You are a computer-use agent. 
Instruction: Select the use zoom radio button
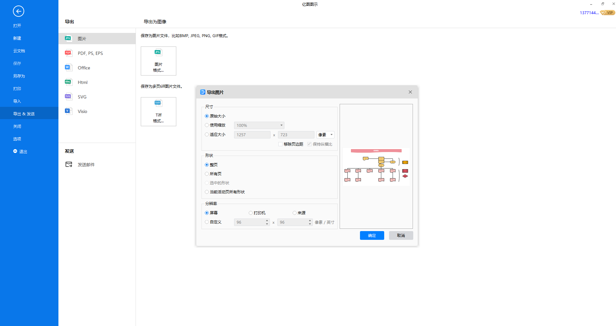(207, 125)
